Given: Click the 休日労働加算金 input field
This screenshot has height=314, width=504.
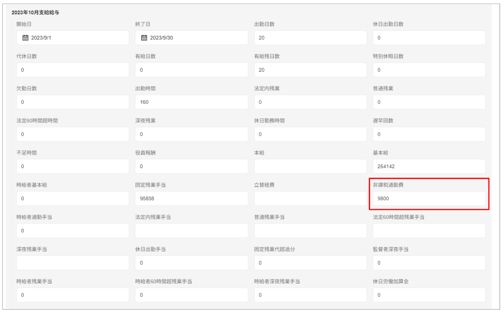Looking at the screenshot, I should 429,295.
